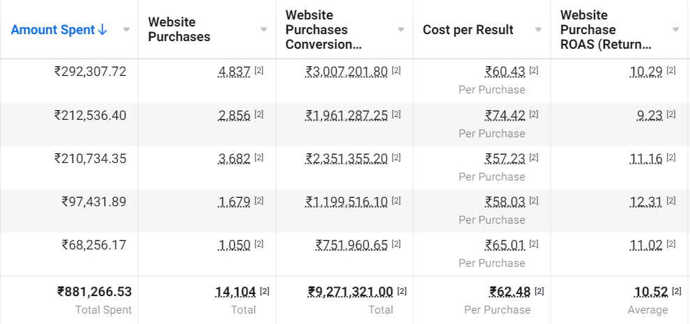Viewport: 690px width, 324px height.
Task: Click the 2,856 website purchases value
Action: 234,116
